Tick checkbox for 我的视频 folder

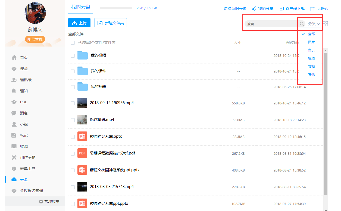click(73, 55)
